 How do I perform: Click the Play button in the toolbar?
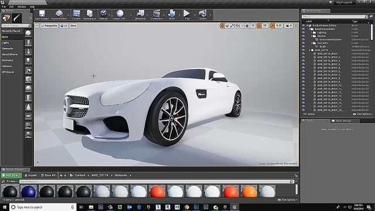tap(187, 15)
